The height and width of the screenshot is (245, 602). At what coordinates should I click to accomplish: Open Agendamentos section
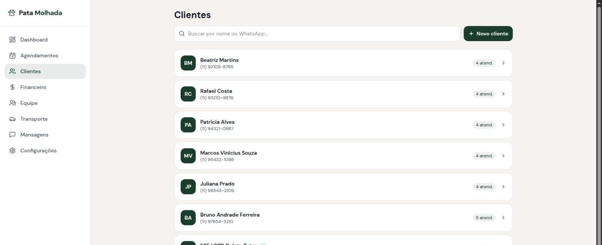pos(45,56)
